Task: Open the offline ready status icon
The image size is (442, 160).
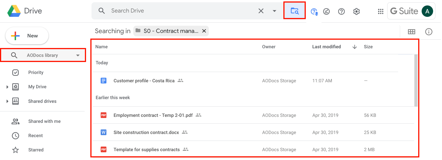Action: tap(326, 11)
